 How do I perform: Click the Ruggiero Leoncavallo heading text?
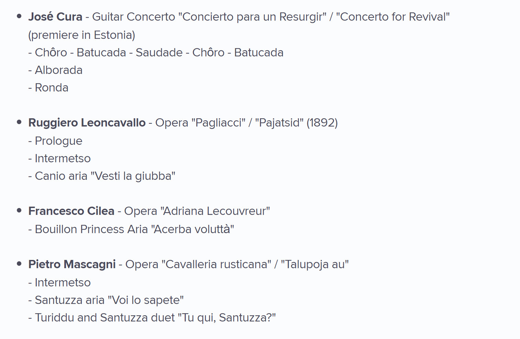tap(87, 123)
